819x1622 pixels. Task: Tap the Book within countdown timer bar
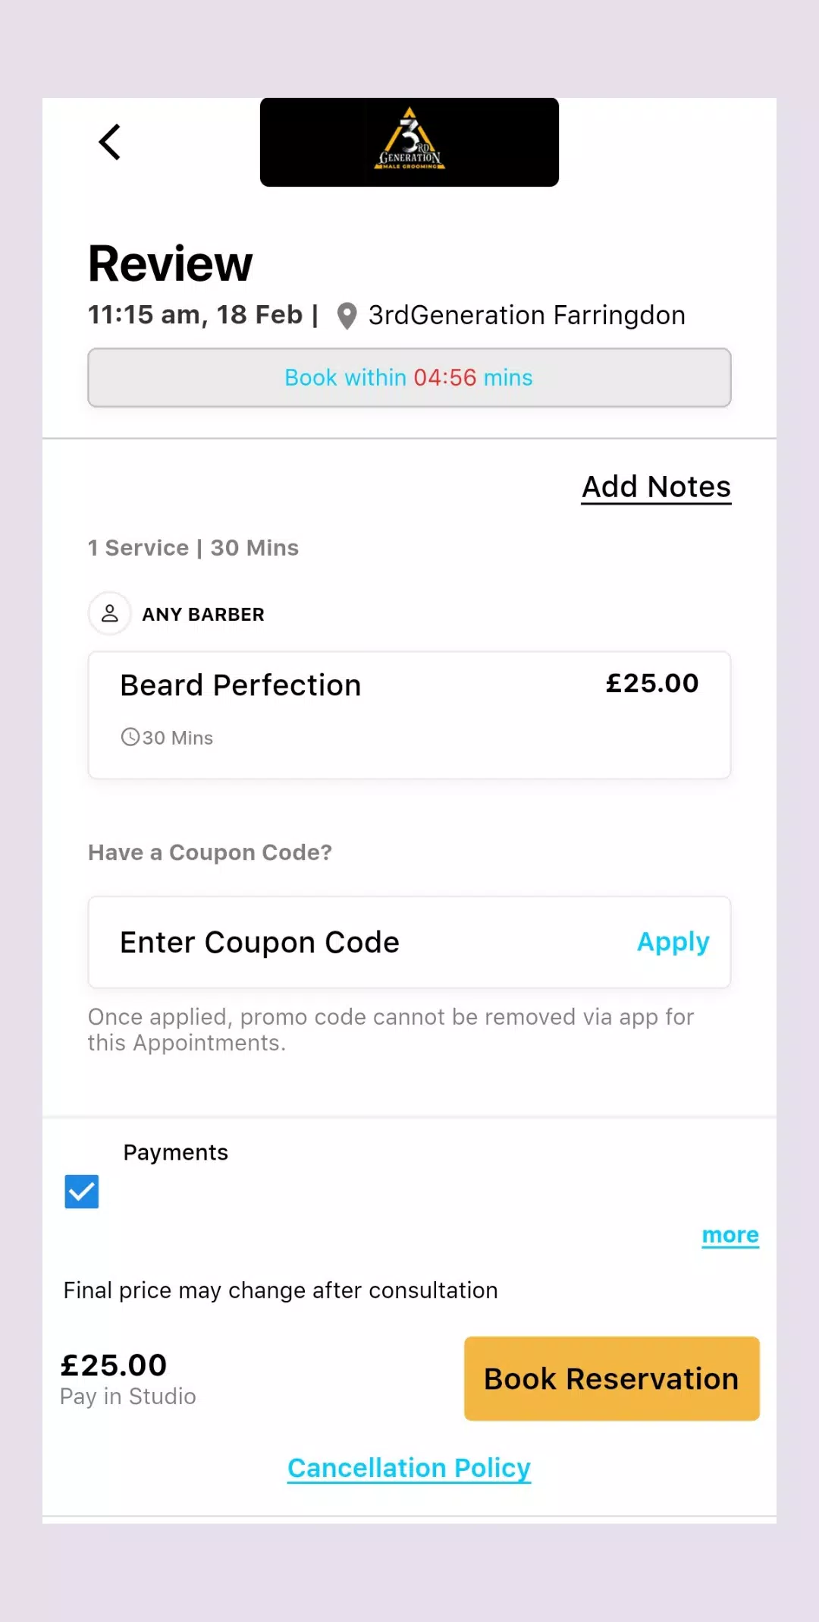[409, 377]
